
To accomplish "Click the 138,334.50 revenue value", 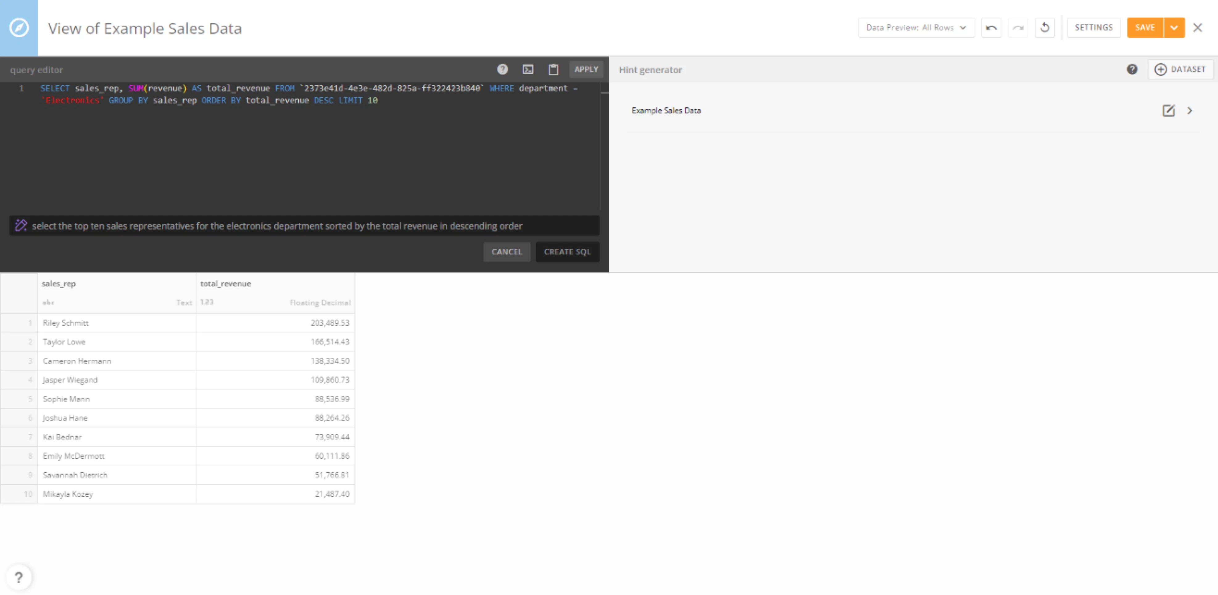I will pyautogui.click(x=329, y=361).
